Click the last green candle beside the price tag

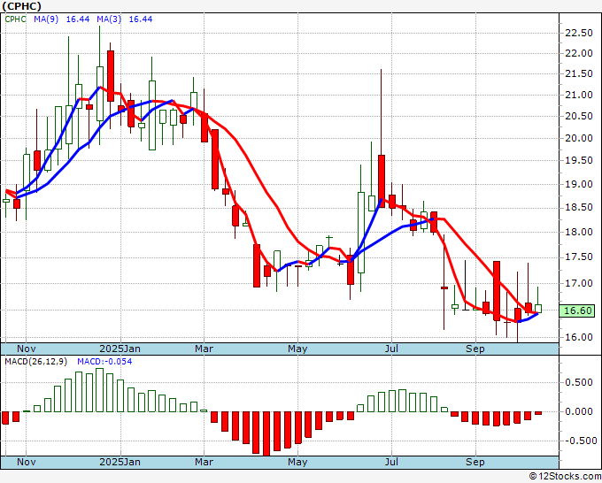click(x=537, y=307)
